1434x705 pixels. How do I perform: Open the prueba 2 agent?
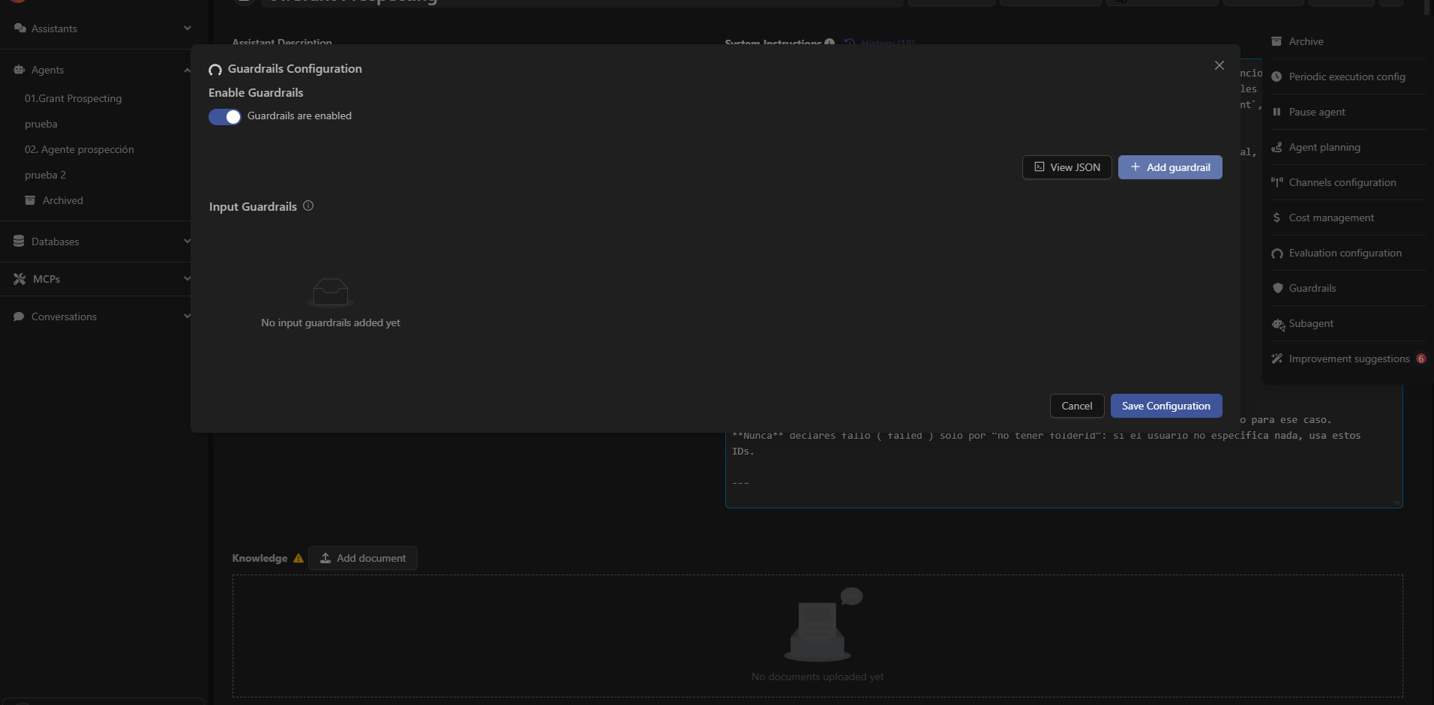pyautogui.click(x=45, y=175)
